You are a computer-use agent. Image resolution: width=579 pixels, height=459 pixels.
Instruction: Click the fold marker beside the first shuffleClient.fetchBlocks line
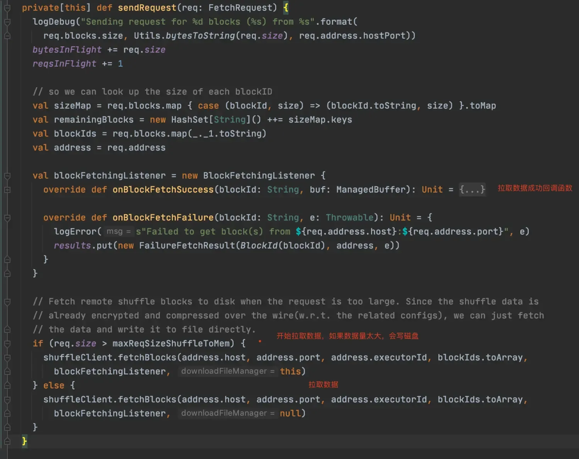tap(7, 358)
